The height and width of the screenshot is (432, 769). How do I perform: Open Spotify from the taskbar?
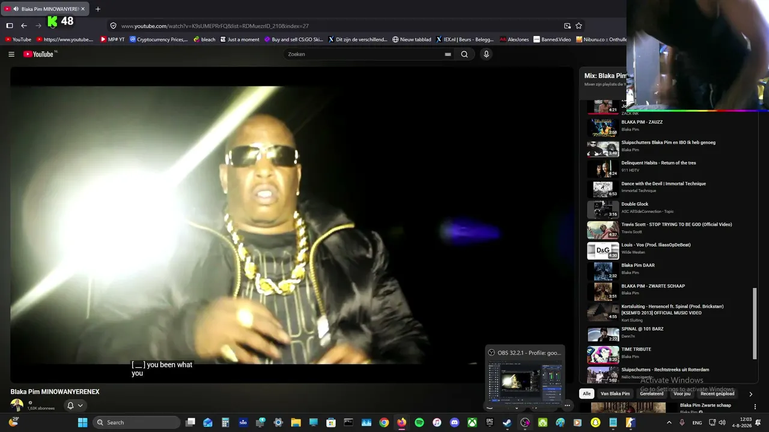click(x=419, y=422)
